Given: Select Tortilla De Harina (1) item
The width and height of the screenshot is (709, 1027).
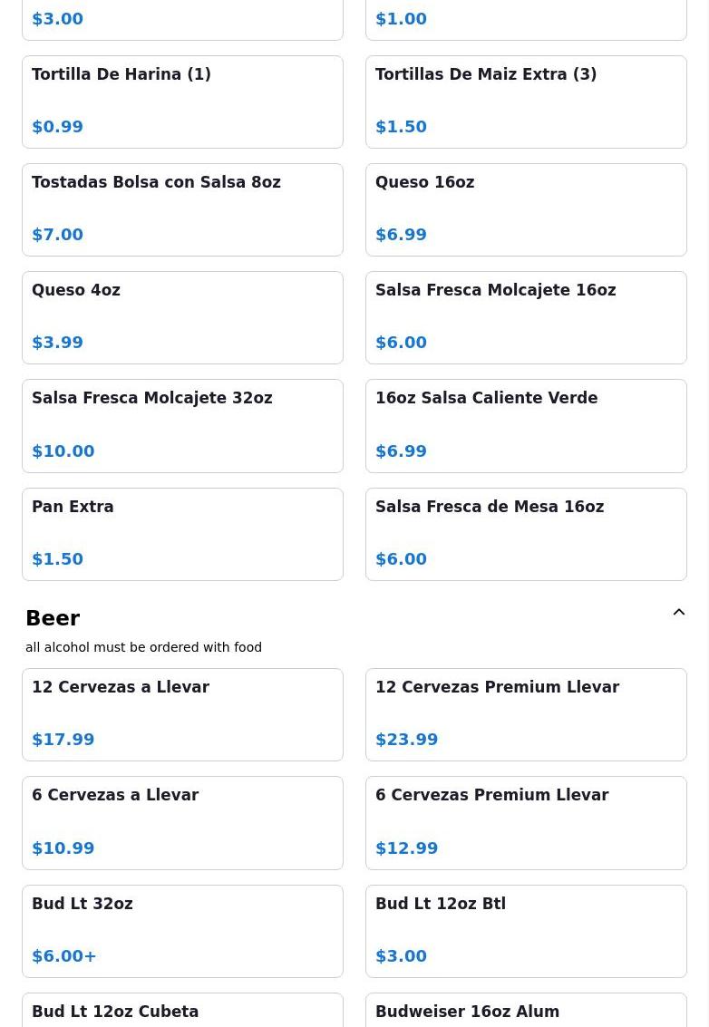Looking at the screenshot, I should pyautogui.click(x=182, y=102).
